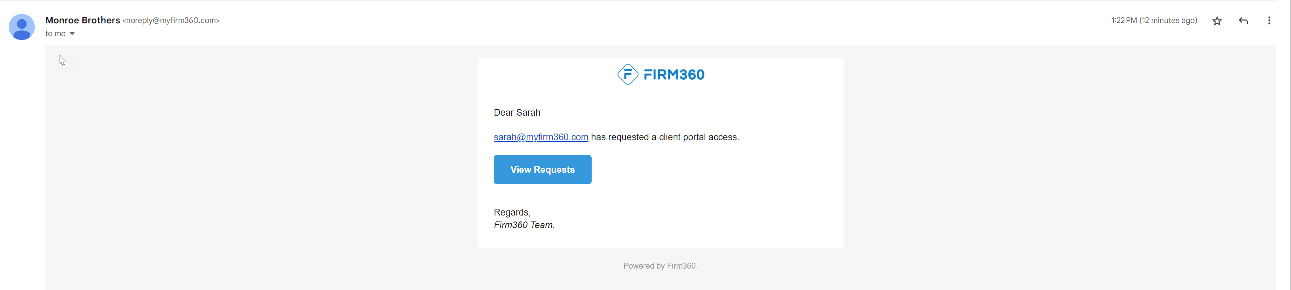This screenshot has height=290, width=1291.
Task: Star this email from Monroe Brothers
Action: (1217, 21)
